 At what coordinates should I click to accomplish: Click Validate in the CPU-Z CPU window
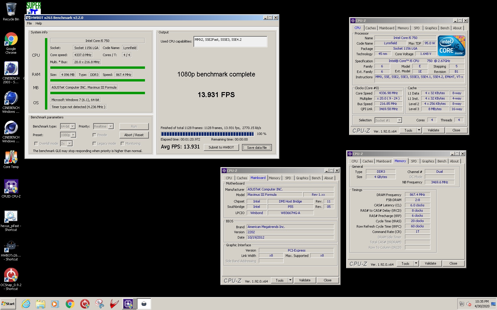pyautogui.click(x=433, y=130)
